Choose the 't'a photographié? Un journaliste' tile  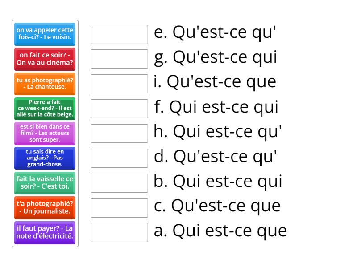45,208
